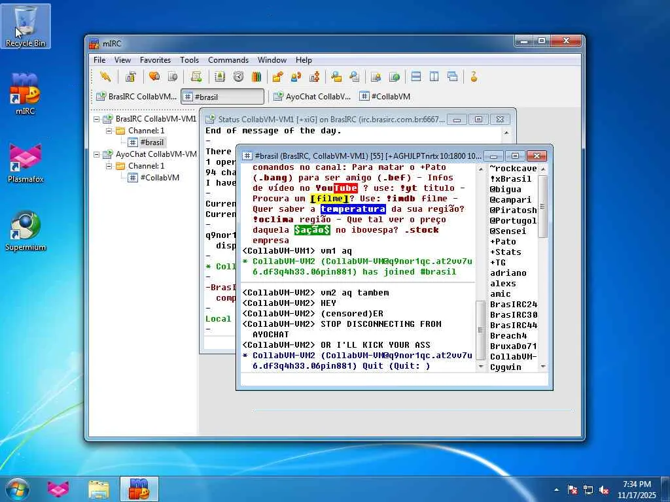Screen dimensions: 670x502
Task: Open the File menu
Action: click(x=99, y=60)
